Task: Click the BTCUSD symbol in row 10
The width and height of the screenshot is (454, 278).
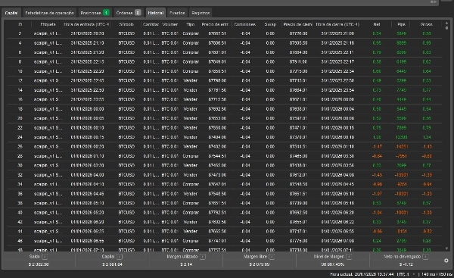Action: (126, 71)
